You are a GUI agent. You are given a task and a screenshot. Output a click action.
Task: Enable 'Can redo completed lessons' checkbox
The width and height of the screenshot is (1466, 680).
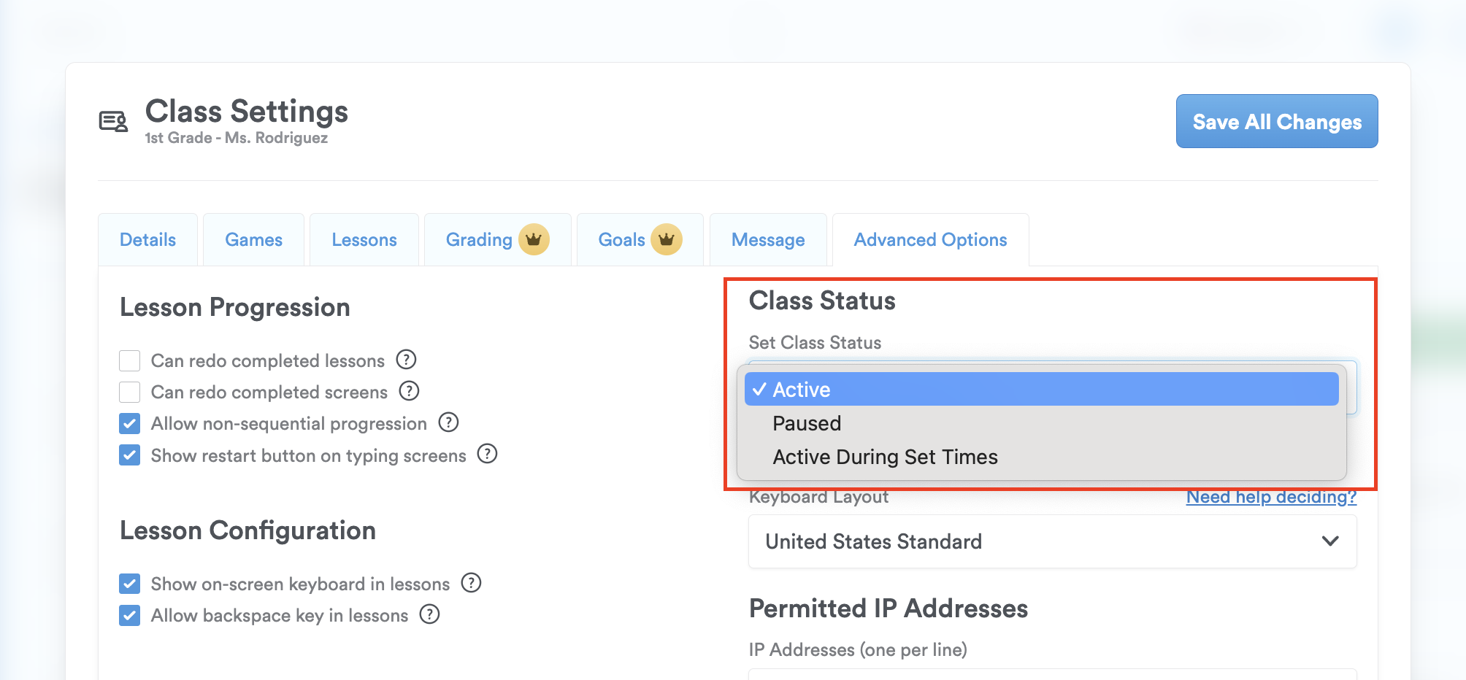click(x=130, y=360)
